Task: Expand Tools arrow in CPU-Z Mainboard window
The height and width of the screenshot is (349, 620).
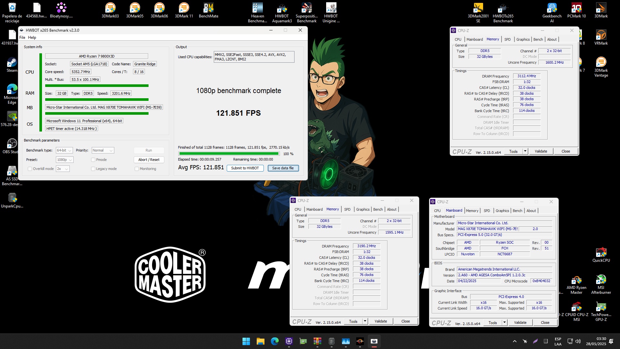Action: coord(504,323)
